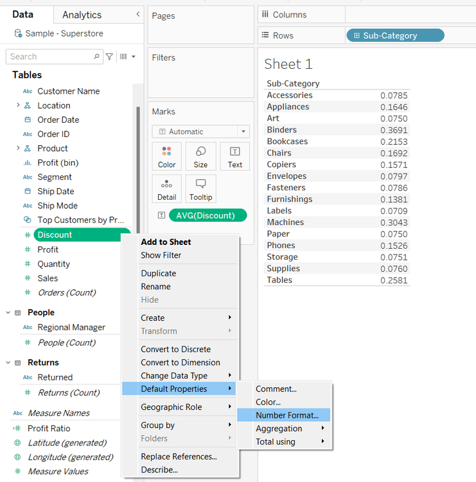
Task: Click the data pane view options grid icon
Action: pos(124,57)
